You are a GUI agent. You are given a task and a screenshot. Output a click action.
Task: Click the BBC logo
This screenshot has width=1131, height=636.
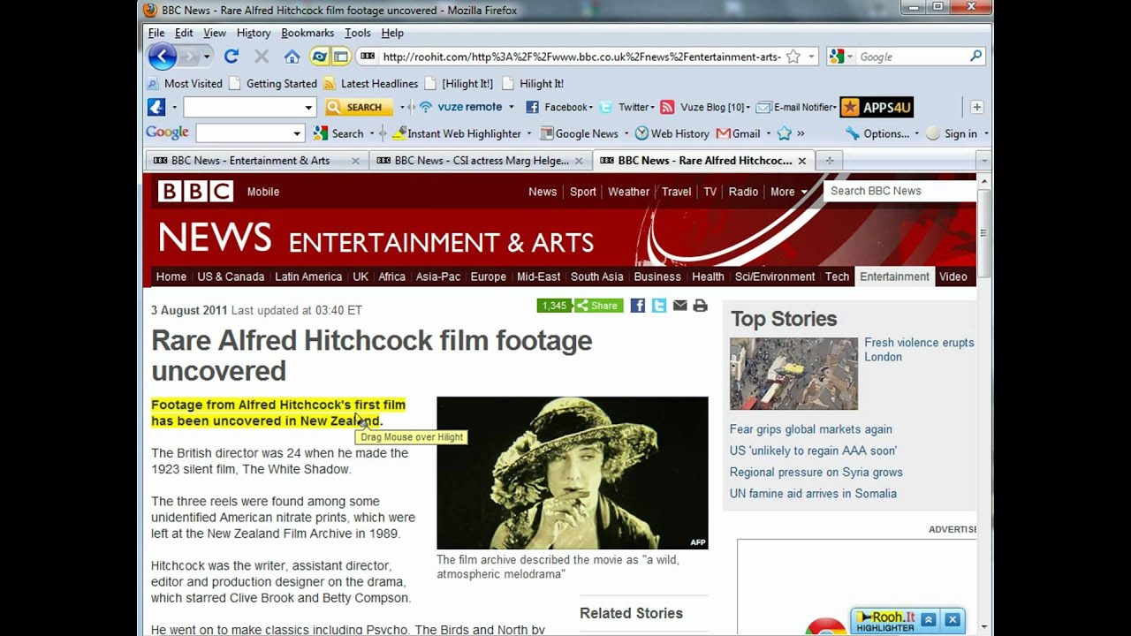195,192
